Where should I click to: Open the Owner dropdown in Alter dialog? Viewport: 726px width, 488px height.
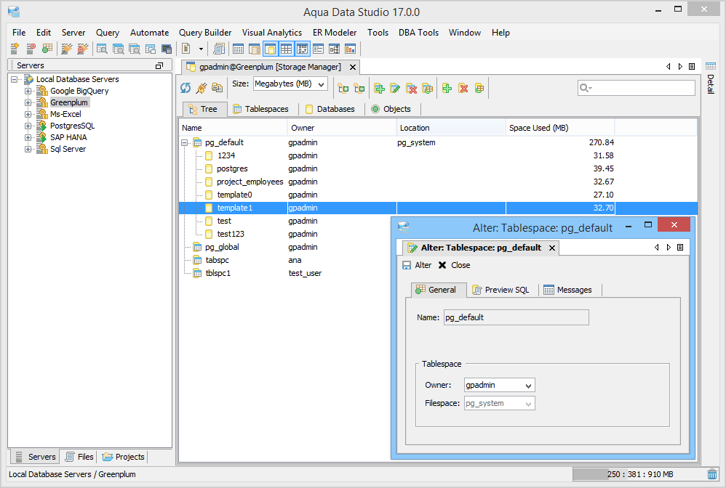(528, 386)
